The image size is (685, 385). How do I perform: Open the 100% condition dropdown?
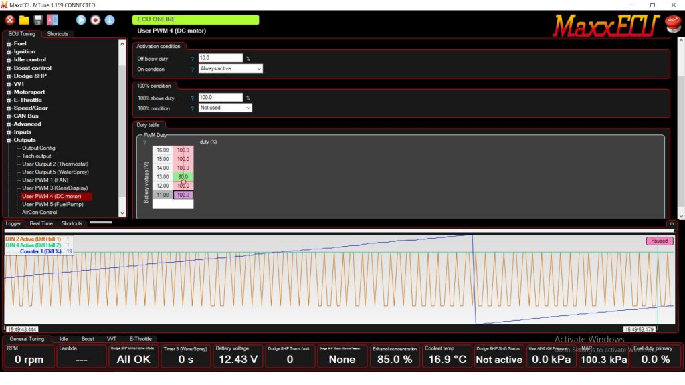pyautogui.click(x=225, y=108)
